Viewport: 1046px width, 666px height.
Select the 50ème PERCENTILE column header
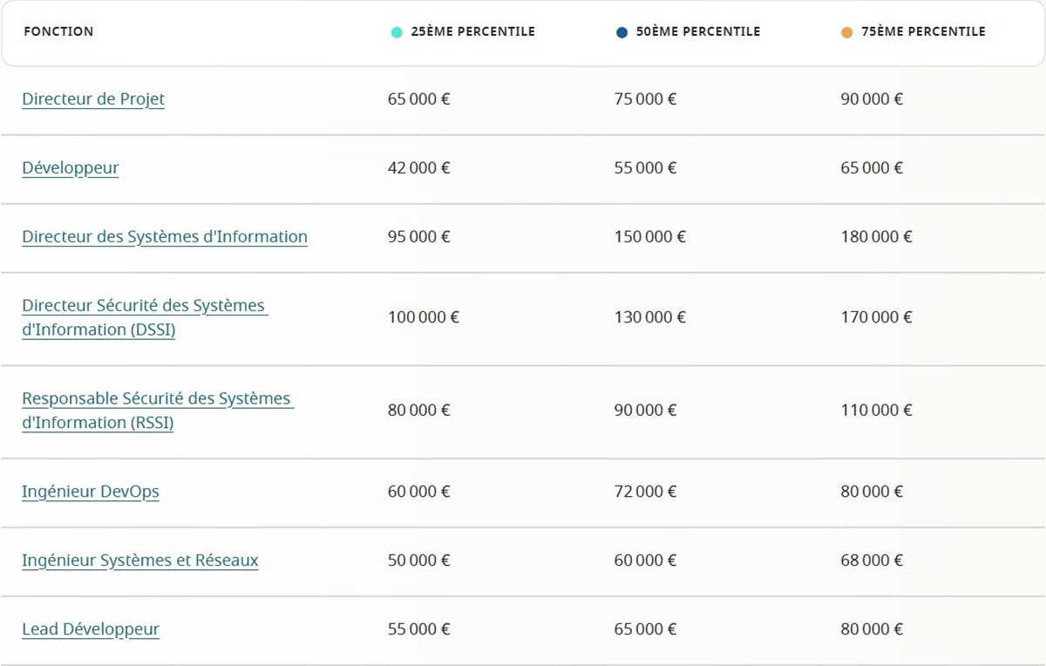(697, 31)
